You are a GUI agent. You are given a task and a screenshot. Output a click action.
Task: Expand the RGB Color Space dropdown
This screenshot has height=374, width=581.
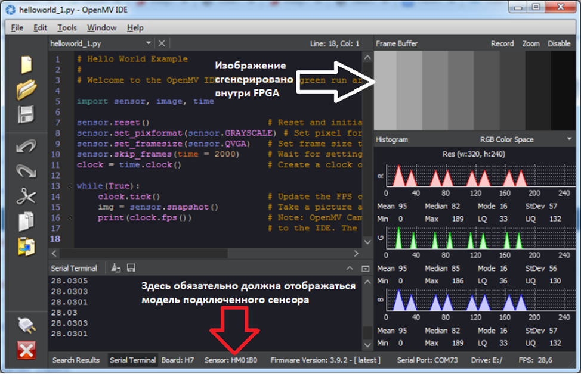pyautogui.click(x=569, y=139)
